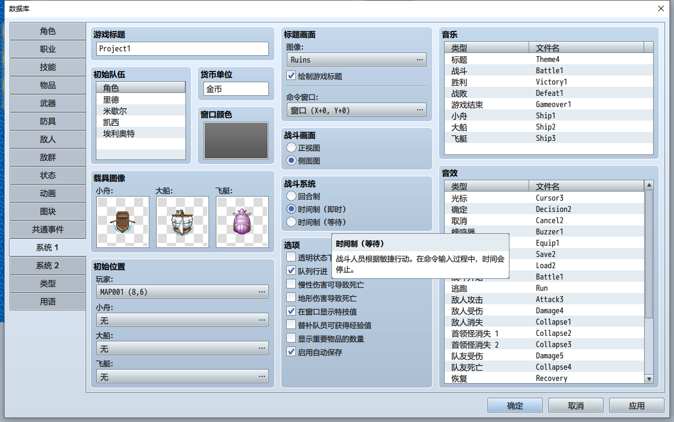Image resolution: width=674 pixels, height=422 pixels.
Task: Switch to the 用语 tab
Action: pos(48,301)
